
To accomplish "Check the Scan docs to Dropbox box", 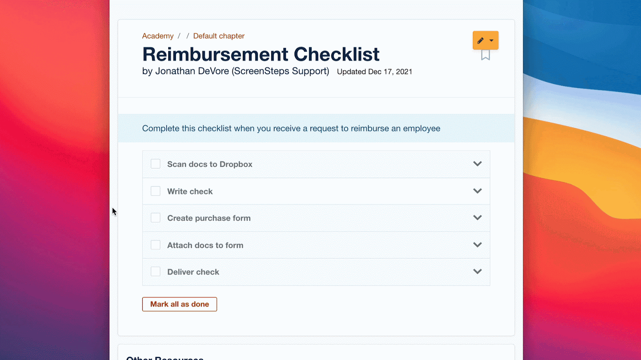I will pyautogui.click(x=155, y=164).
